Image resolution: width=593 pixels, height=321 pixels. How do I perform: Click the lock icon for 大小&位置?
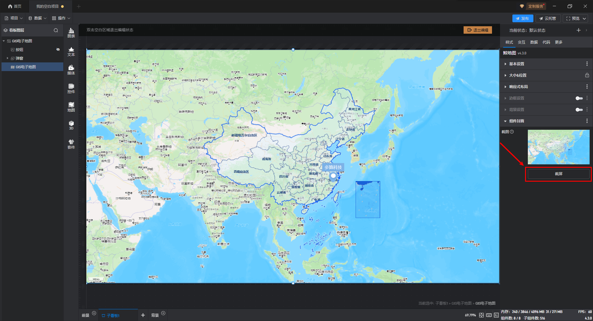click(x=587, y=75)
